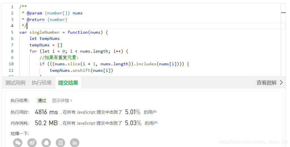Select the 提交结果 tab

pos(68,83)
